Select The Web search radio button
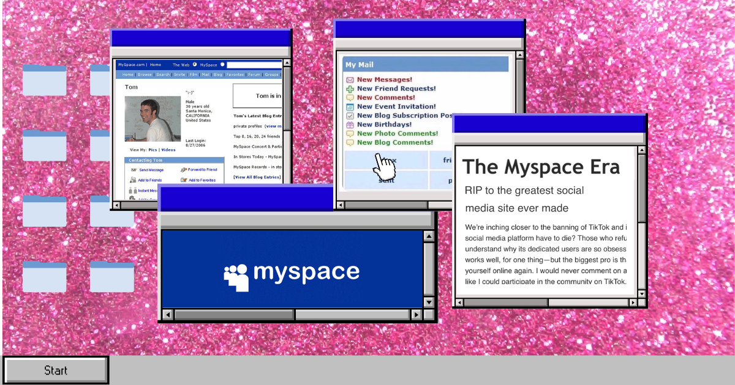 [195, 64]
